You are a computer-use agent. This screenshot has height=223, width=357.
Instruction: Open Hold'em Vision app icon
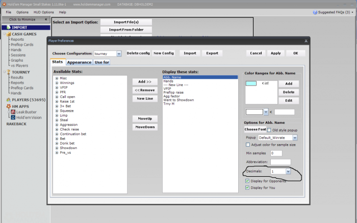click(x=13, y=117)
